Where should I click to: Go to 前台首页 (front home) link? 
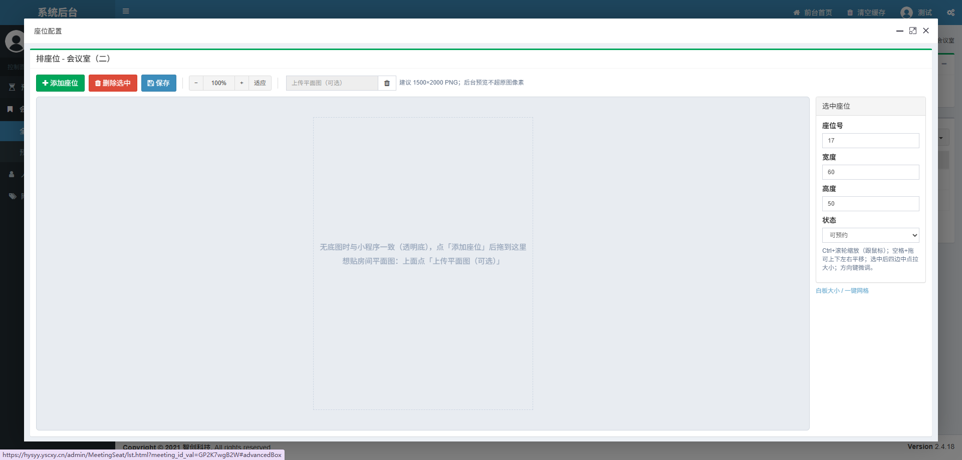813,13
